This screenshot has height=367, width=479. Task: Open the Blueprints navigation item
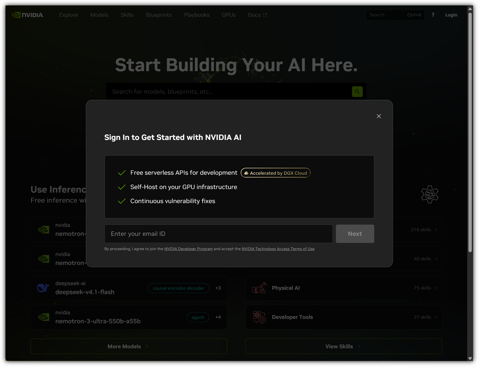[x=159, y=15]
